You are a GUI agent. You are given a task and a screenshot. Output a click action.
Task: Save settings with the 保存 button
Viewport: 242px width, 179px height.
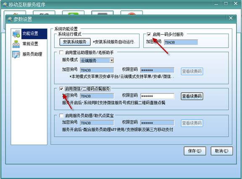195,151
